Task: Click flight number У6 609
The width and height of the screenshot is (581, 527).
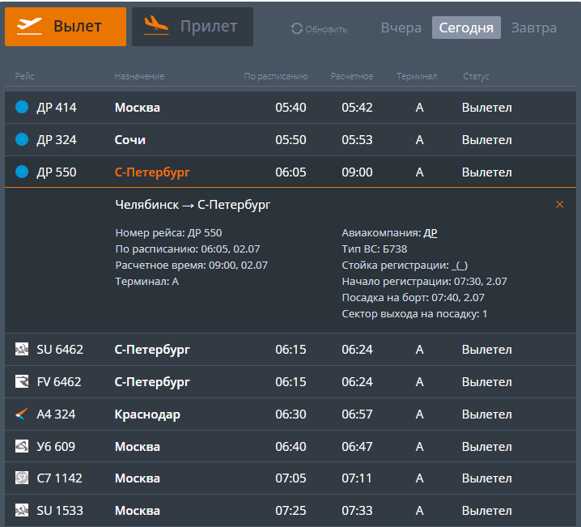Action: pyautogui.click(x=56, y=447)
